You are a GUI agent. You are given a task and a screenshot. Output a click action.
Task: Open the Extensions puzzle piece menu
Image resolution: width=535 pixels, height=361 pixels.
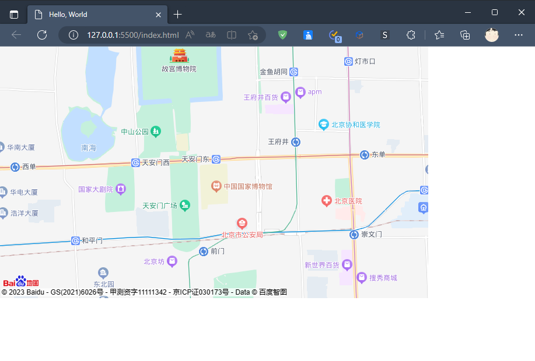click(x=411, y=35)
